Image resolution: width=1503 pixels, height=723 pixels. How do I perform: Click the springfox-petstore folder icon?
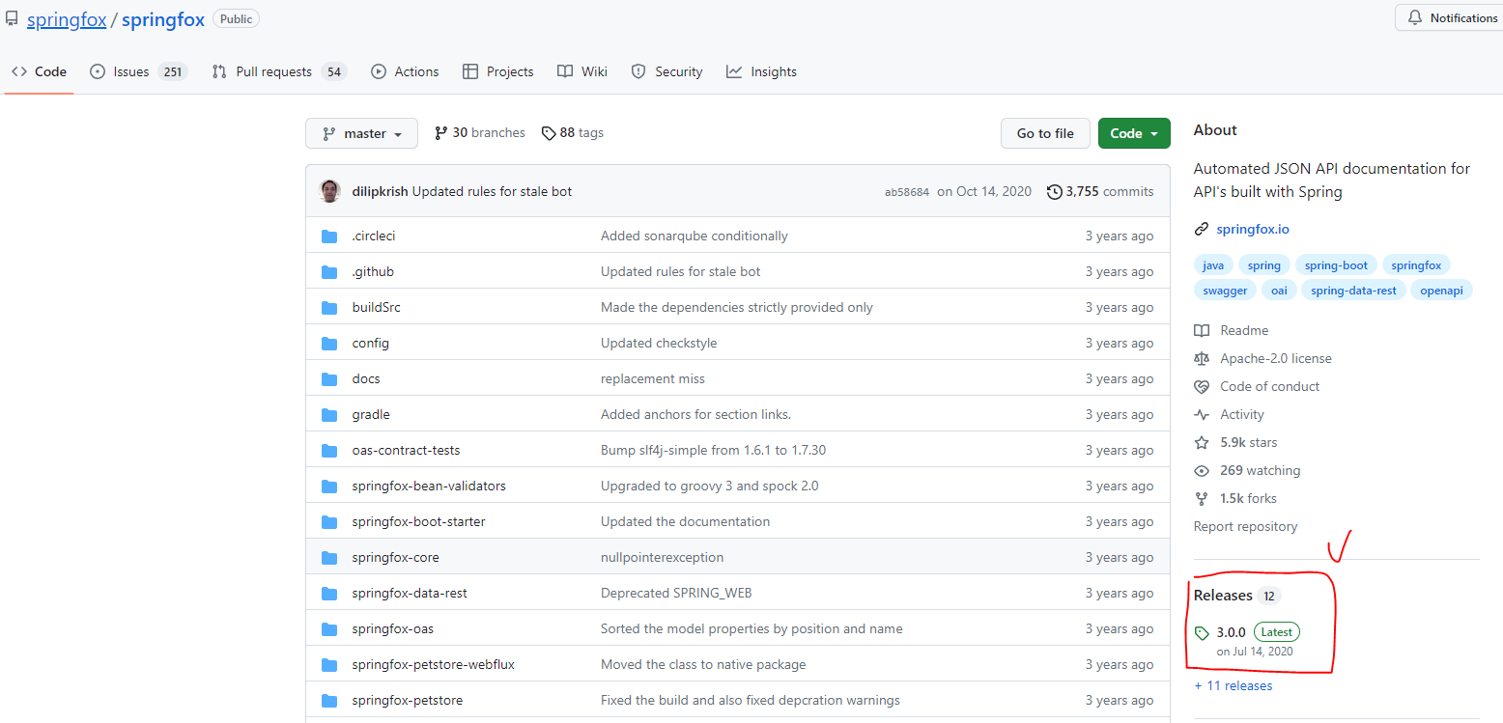(x=329, y=701)
